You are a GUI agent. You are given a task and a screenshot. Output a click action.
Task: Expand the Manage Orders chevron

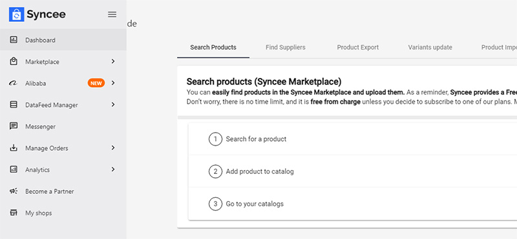click(113, 148)
